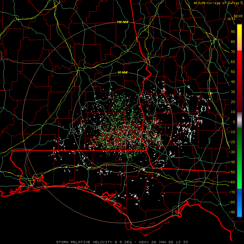
Task: Click the 80 value on the velocity scale
Action: [x=233, y=41]
